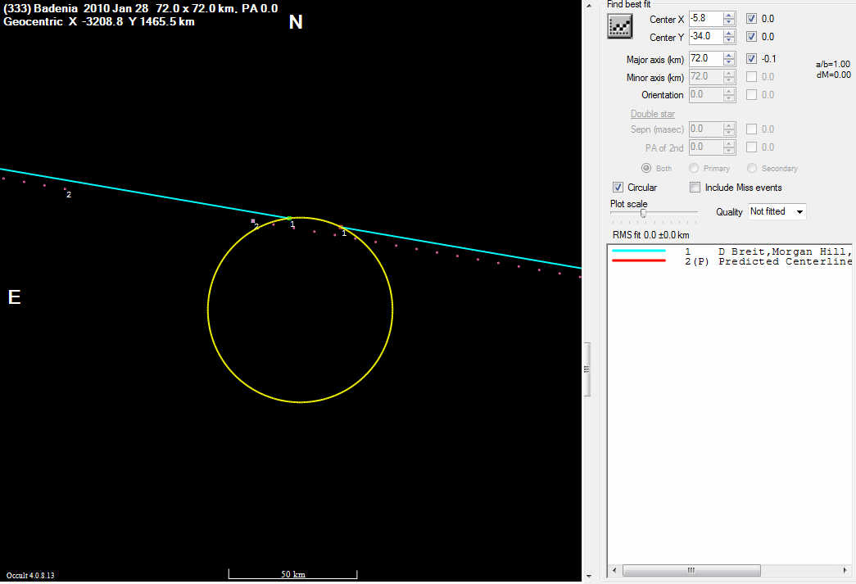Viewport: 856px width, 584px height.
Task: Click the Major axis value field
Action: point(706,58)
